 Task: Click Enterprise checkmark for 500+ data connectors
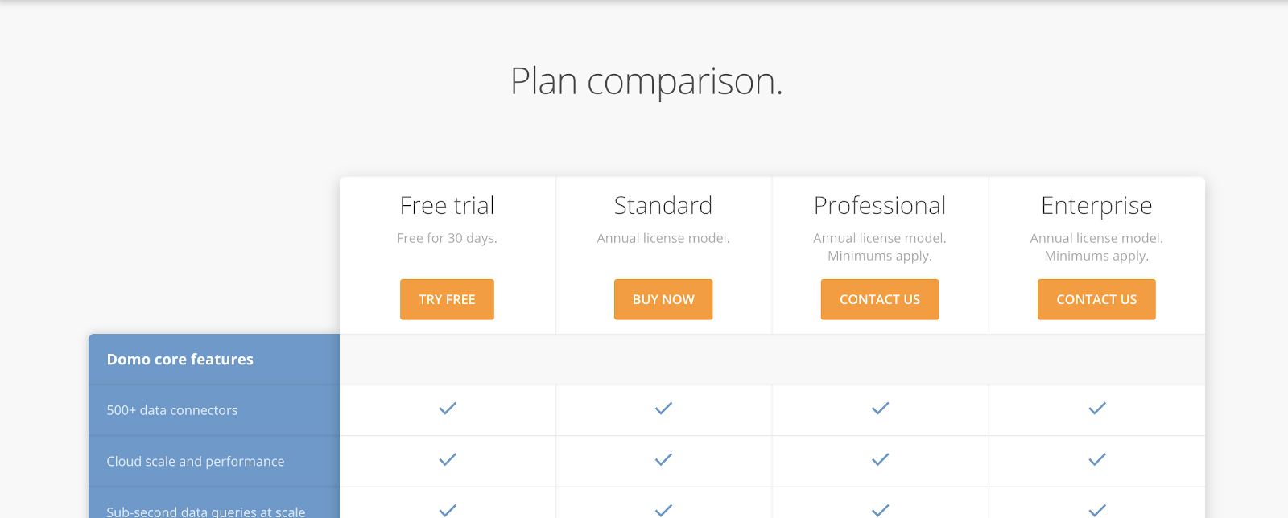(1096, 409)
